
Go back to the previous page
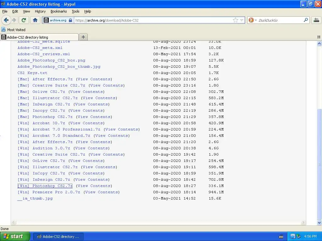point(6,20)
